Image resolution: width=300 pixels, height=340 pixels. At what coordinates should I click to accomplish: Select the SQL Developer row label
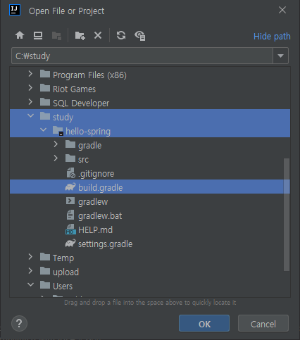(81, 103)
